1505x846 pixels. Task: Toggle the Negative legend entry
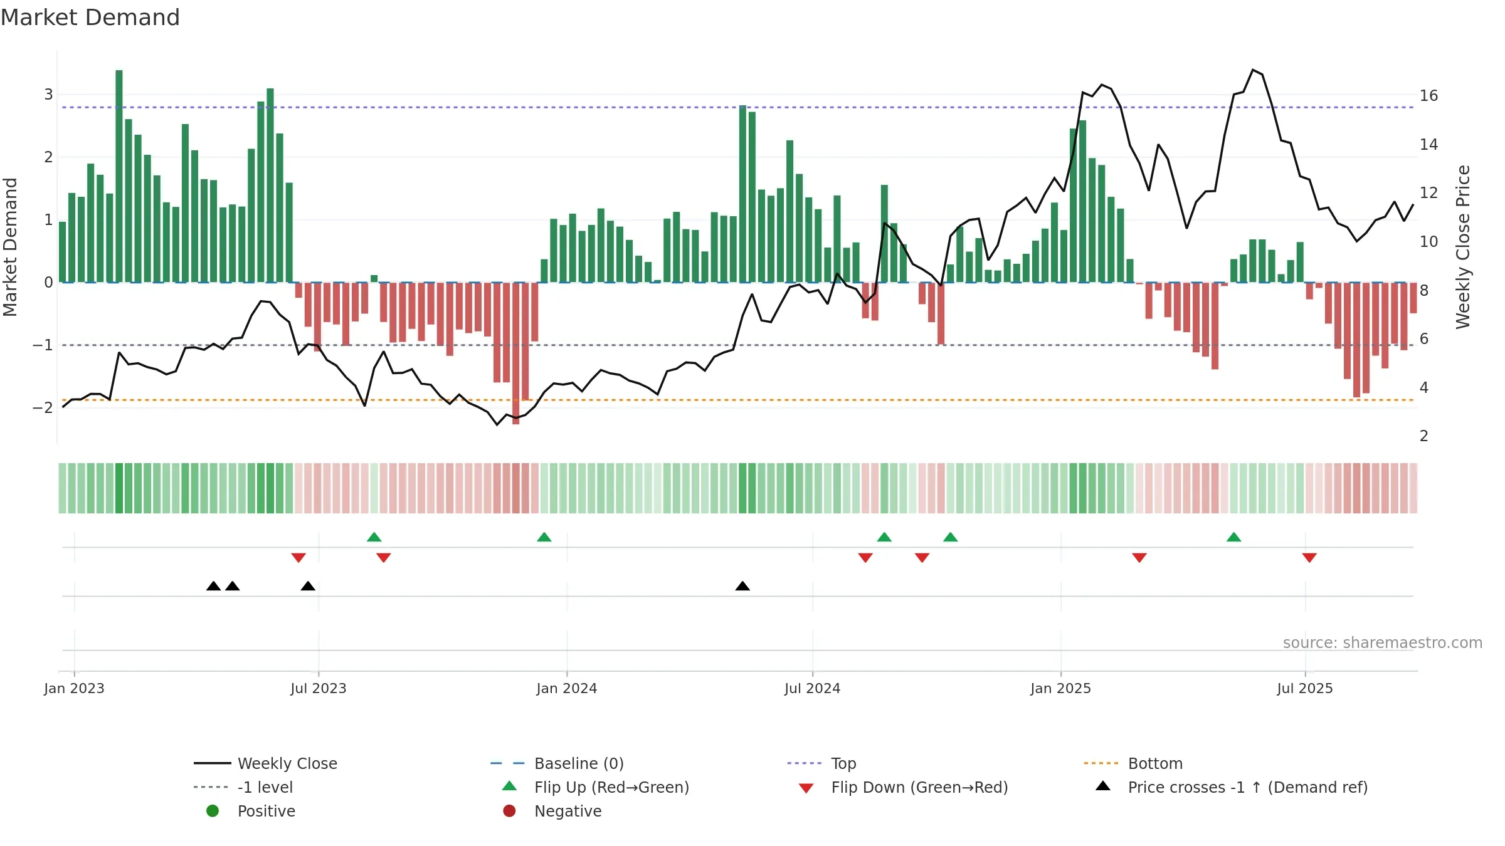click(x=552, y=811)
